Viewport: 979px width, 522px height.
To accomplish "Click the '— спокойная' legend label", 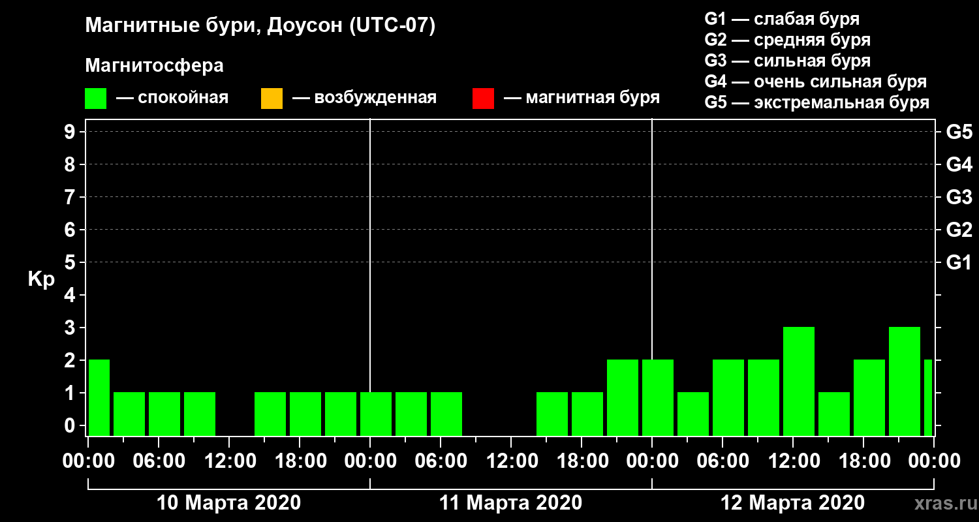I will [x=172, y=98].
